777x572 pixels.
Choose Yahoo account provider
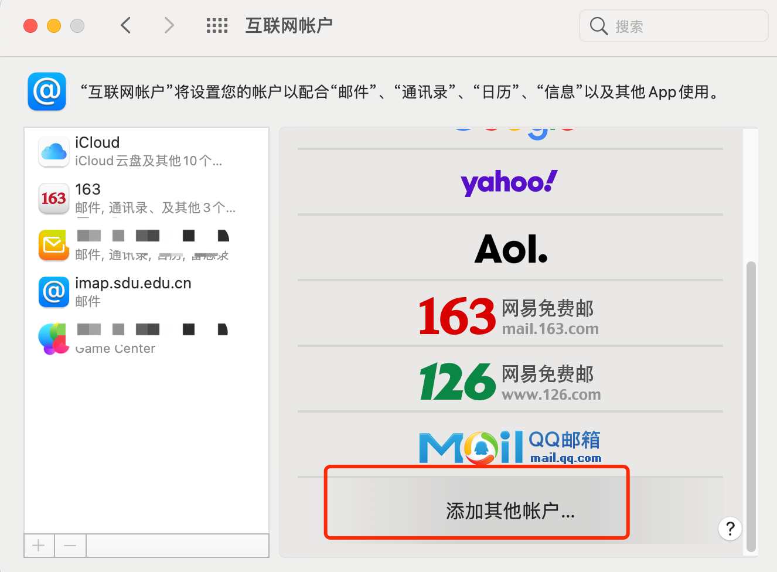click(x=510, y=182)
